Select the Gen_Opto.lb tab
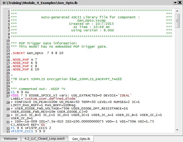 (x=80, y=138)
